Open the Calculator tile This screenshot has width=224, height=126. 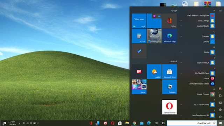[x=139, y=36]
